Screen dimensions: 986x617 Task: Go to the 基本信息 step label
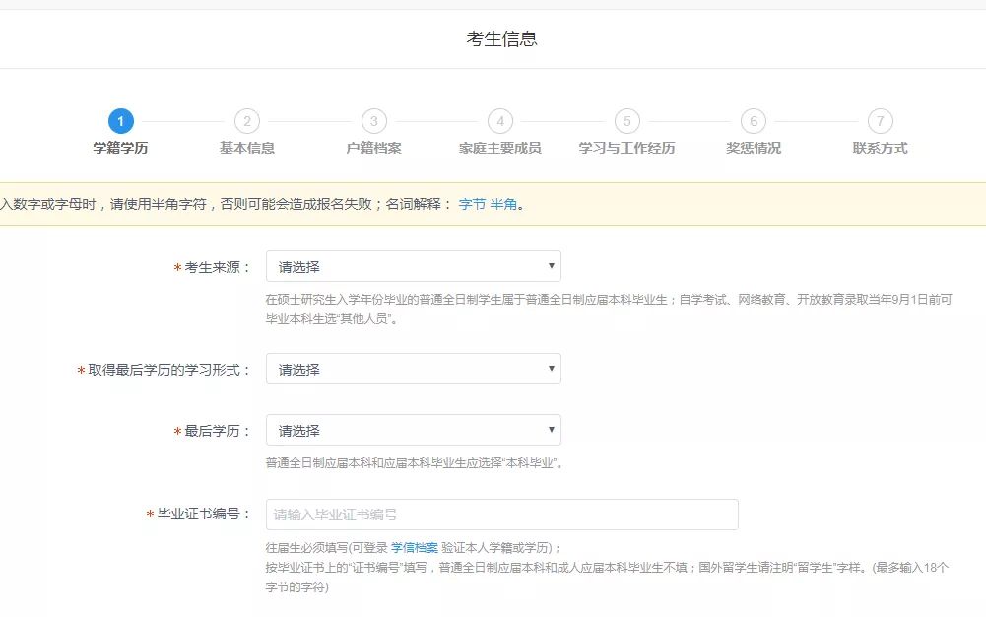point(247,148)
